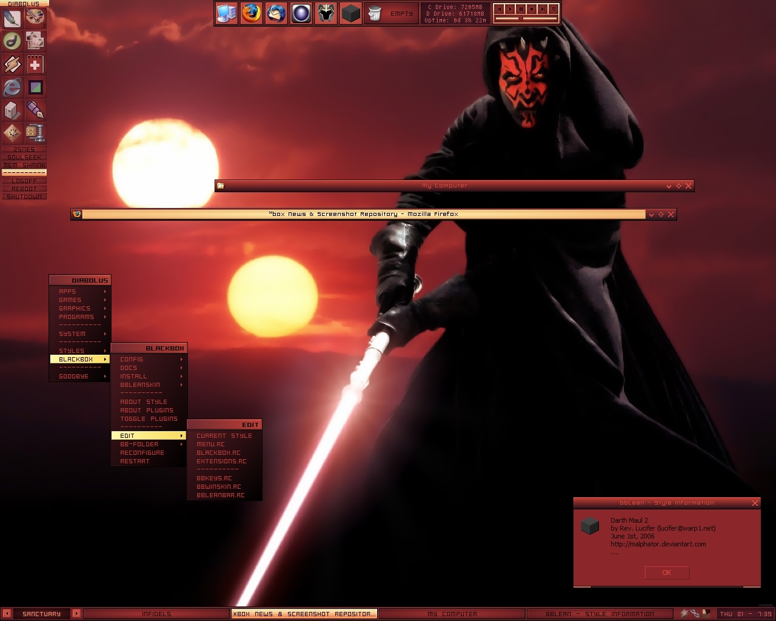The image size is (776, 621).
Task: Select Toggle Plugins menu entry
Action: pos(149,418)
